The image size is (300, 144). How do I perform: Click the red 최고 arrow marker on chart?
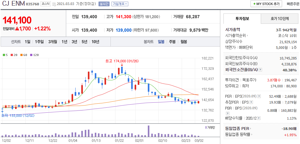pos(122,65)
